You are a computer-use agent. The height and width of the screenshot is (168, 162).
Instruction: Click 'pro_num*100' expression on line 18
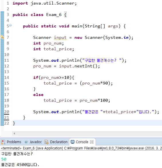coord(94,101)
